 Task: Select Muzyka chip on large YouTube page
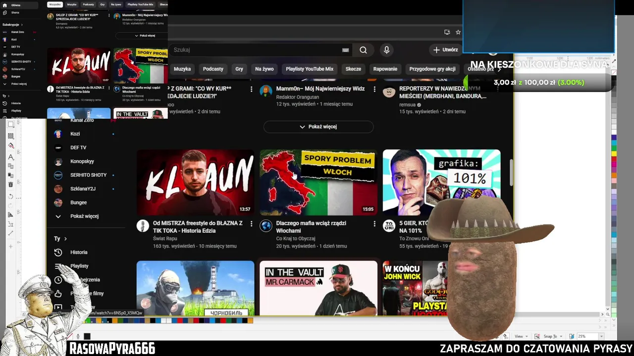[x=182, y=69]
